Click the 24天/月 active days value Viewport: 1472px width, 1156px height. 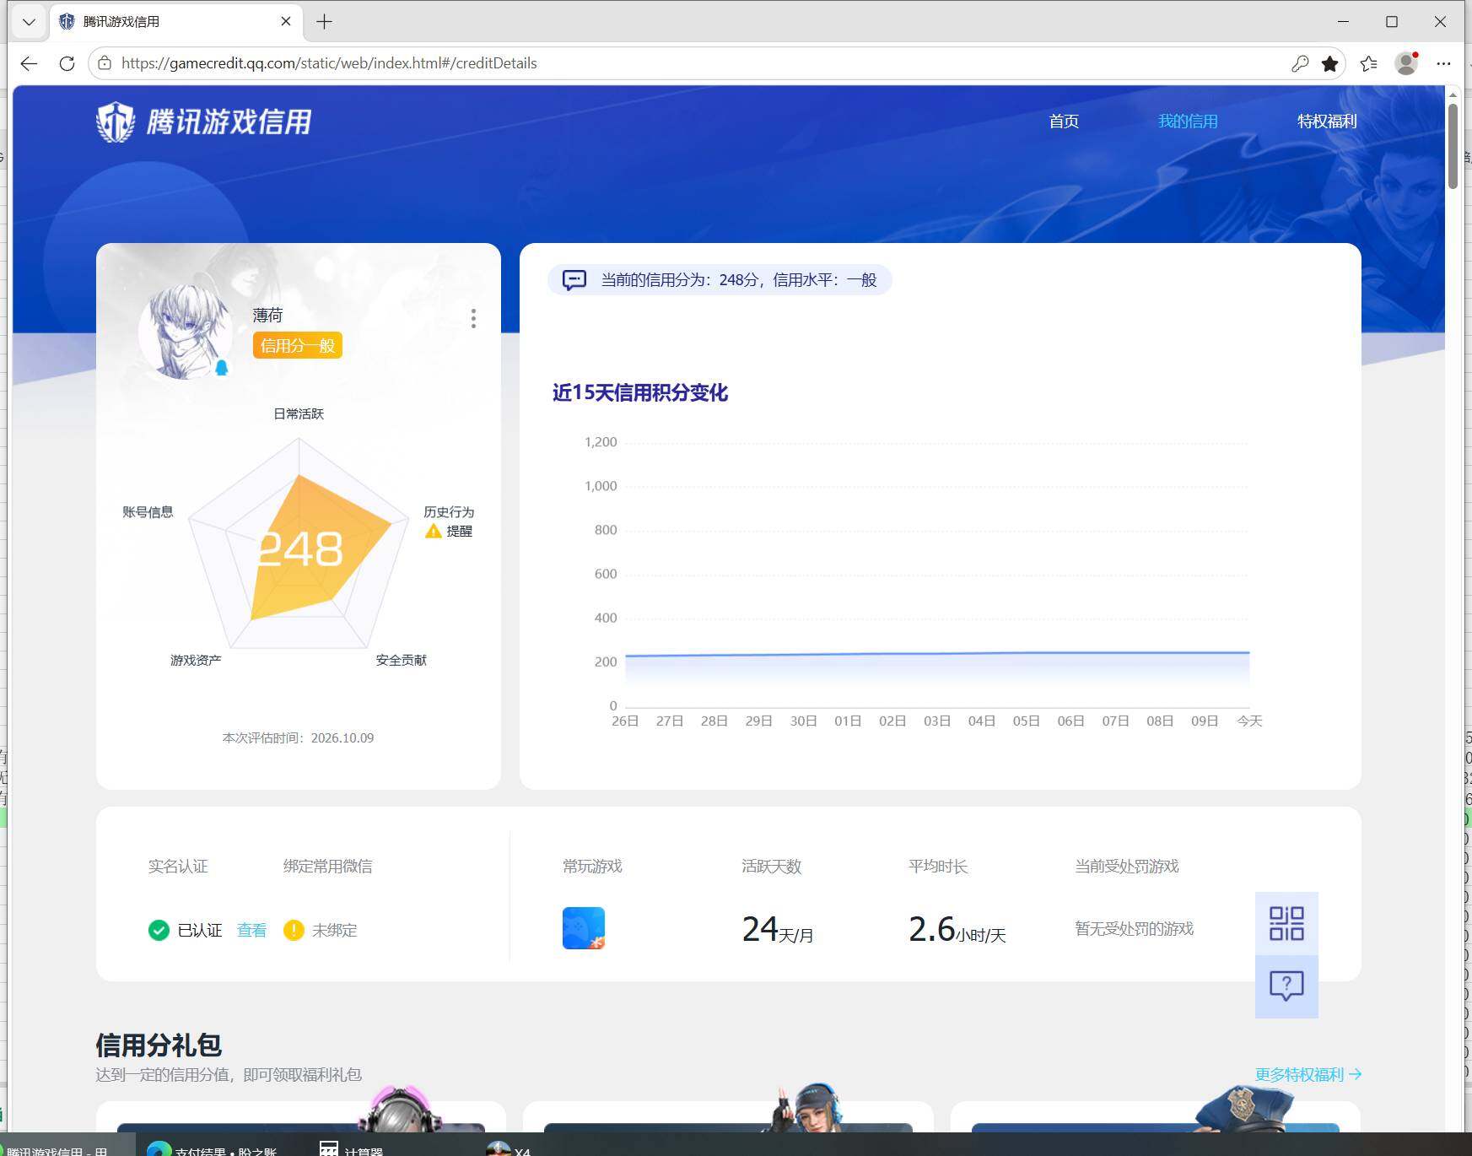(x=778, y=929)
